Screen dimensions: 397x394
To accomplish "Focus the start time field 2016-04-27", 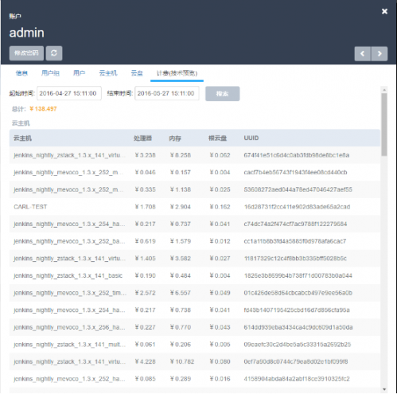I will tap(69, 93).
